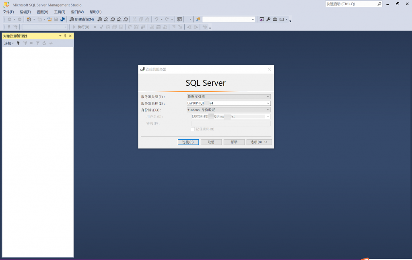The image size is (412, 260).
Task: Expand connection options with 选项(O) button
Action: point(259,142)
